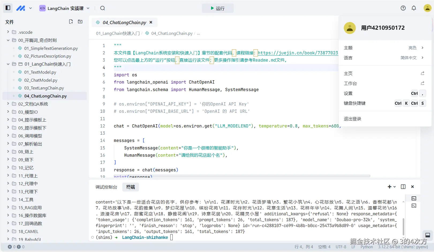Split the terminal panel

[x=403, y=187]
